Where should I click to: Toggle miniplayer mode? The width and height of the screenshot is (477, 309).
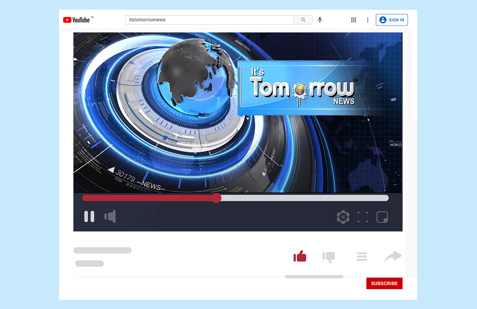382,217
